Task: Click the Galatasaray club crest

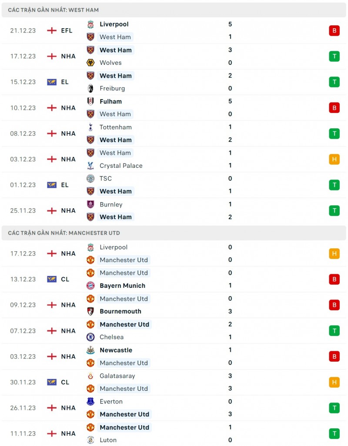Action: 90,376
